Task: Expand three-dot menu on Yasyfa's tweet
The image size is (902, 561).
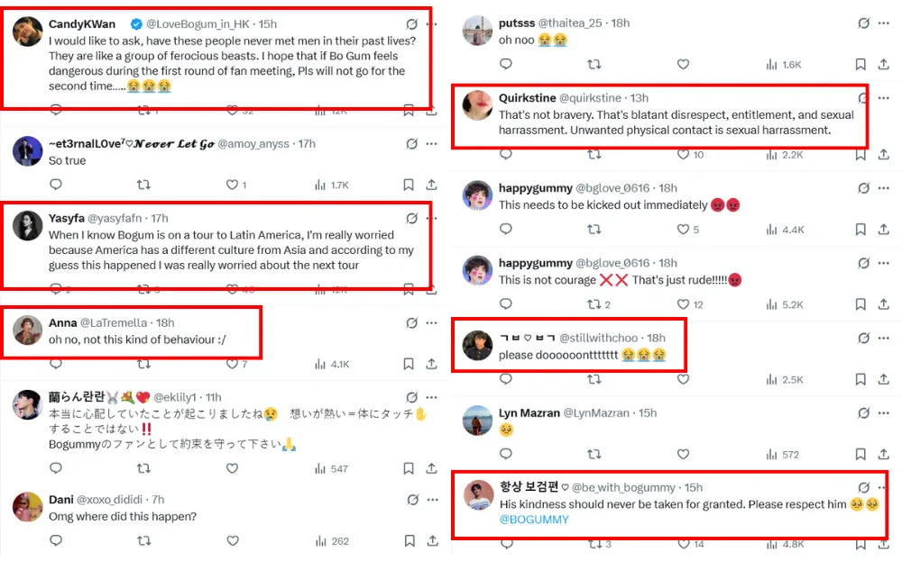Action: (432, 218)
